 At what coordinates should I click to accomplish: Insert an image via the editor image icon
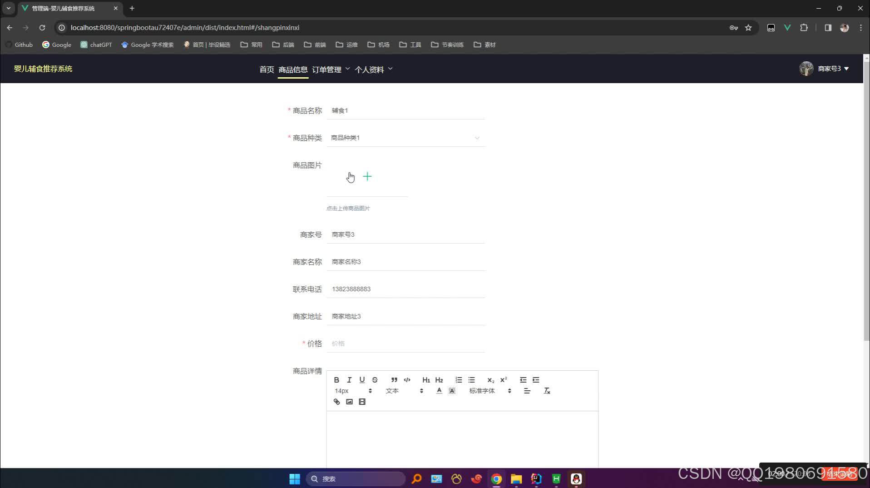(x=349, y=402)
